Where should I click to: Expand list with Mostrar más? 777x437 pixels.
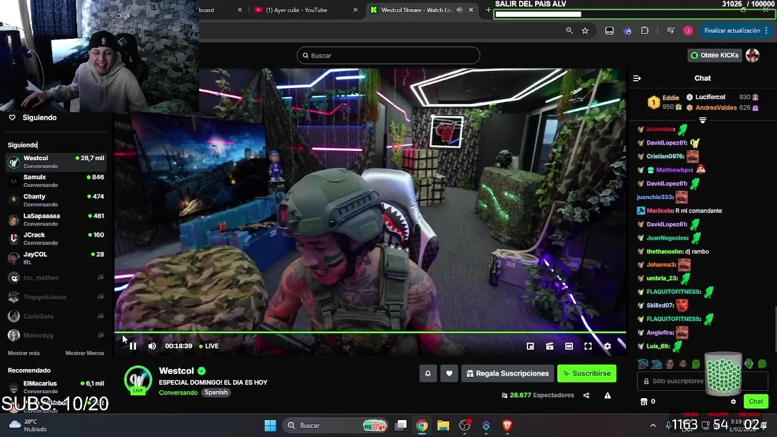point(24,353)
